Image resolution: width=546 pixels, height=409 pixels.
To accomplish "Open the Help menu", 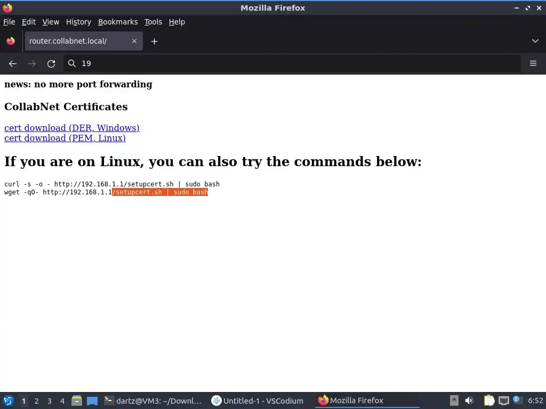I will point(177,22).
